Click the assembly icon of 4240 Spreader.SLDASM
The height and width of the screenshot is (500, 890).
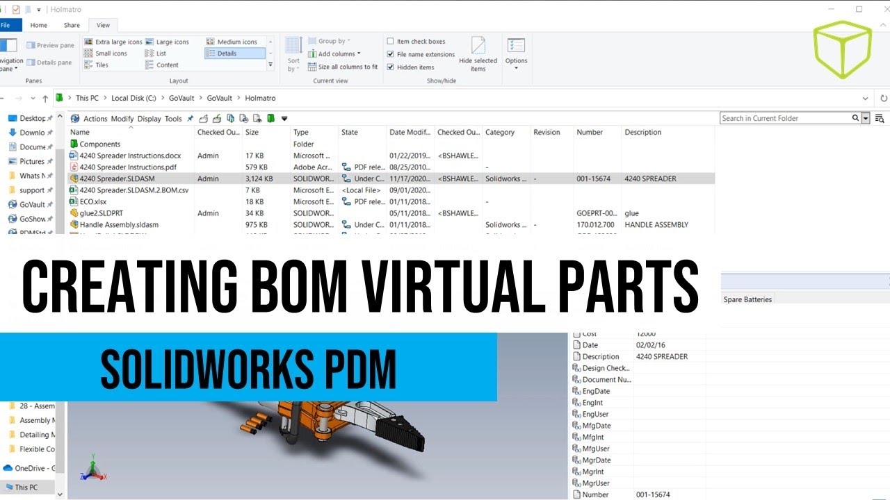pos(74,178)
